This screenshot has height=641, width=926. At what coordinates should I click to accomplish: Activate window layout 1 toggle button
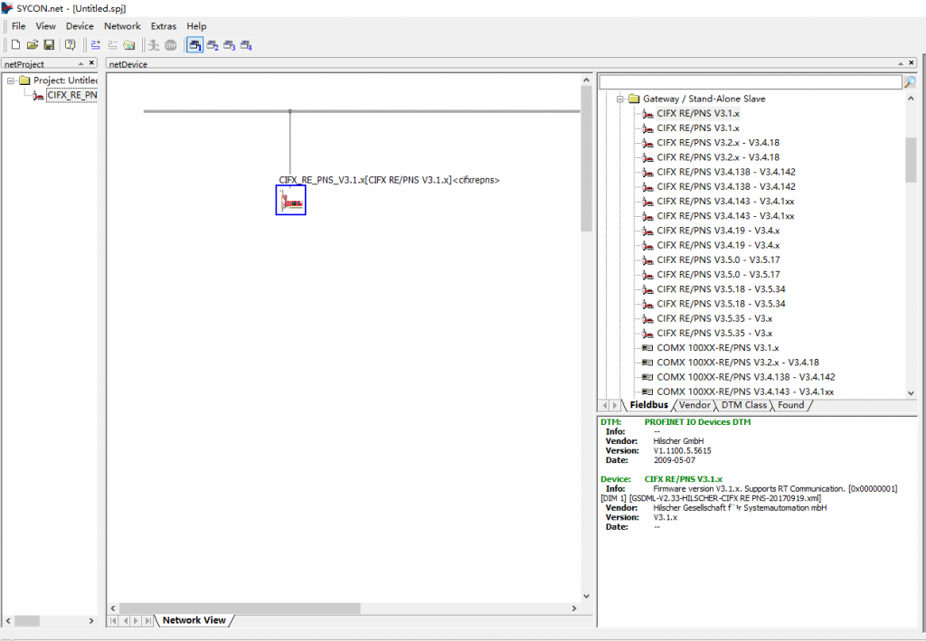point(195,44)
